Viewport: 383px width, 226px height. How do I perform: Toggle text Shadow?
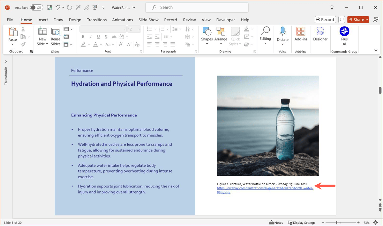(x=106, y=37)
